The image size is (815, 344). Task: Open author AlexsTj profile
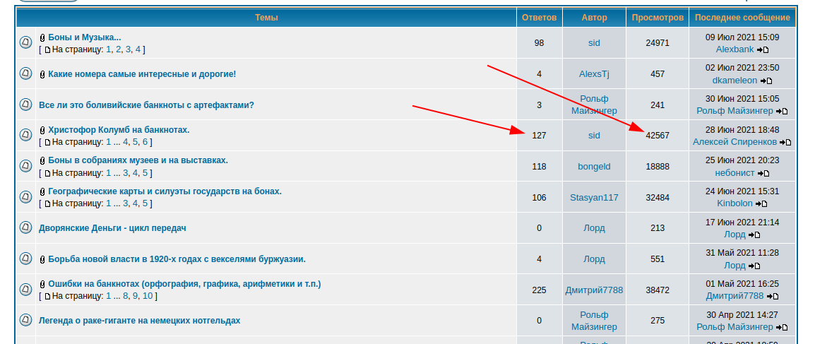coord(594,74)
